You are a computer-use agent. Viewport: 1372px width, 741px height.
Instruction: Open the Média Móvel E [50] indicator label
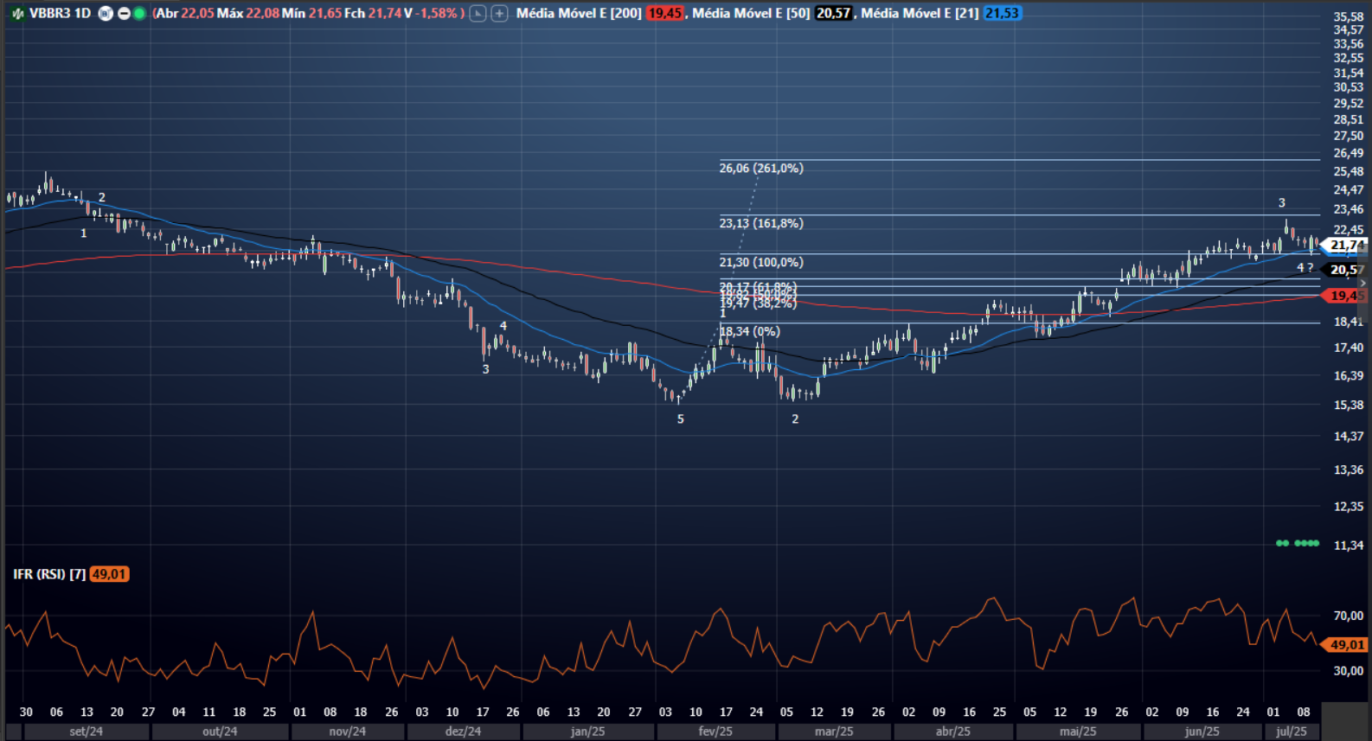pyautogui.click(x=751, y=14)
